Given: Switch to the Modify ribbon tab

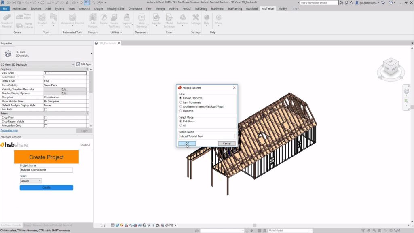Looking at the screenshot, I should tap(283, 9).
